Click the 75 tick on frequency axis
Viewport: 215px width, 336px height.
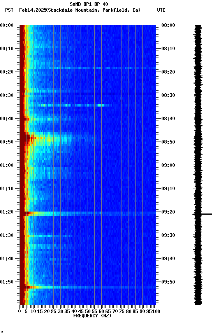(x=122, y=311)
